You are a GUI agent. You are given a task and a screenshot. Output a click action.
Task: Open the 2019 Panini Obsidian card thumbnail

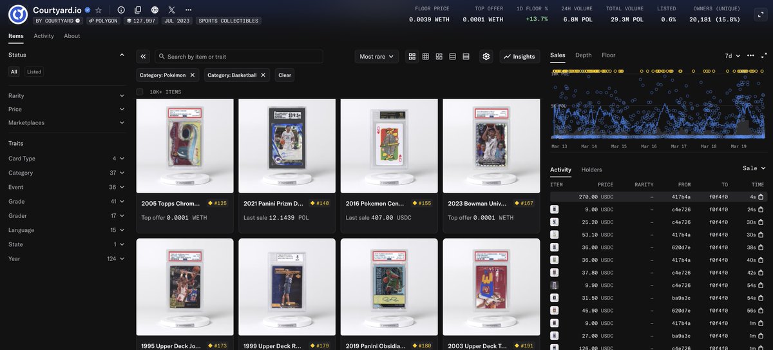tap(389, 287)
